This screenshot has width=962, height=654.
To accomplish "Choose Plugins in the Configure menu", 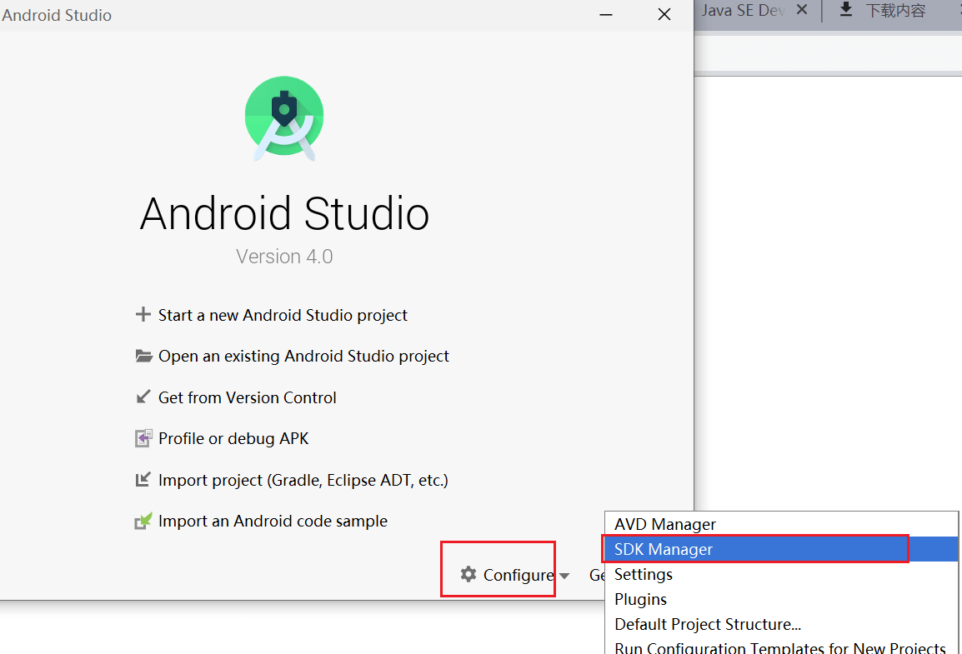I will (x=781, y=600).
